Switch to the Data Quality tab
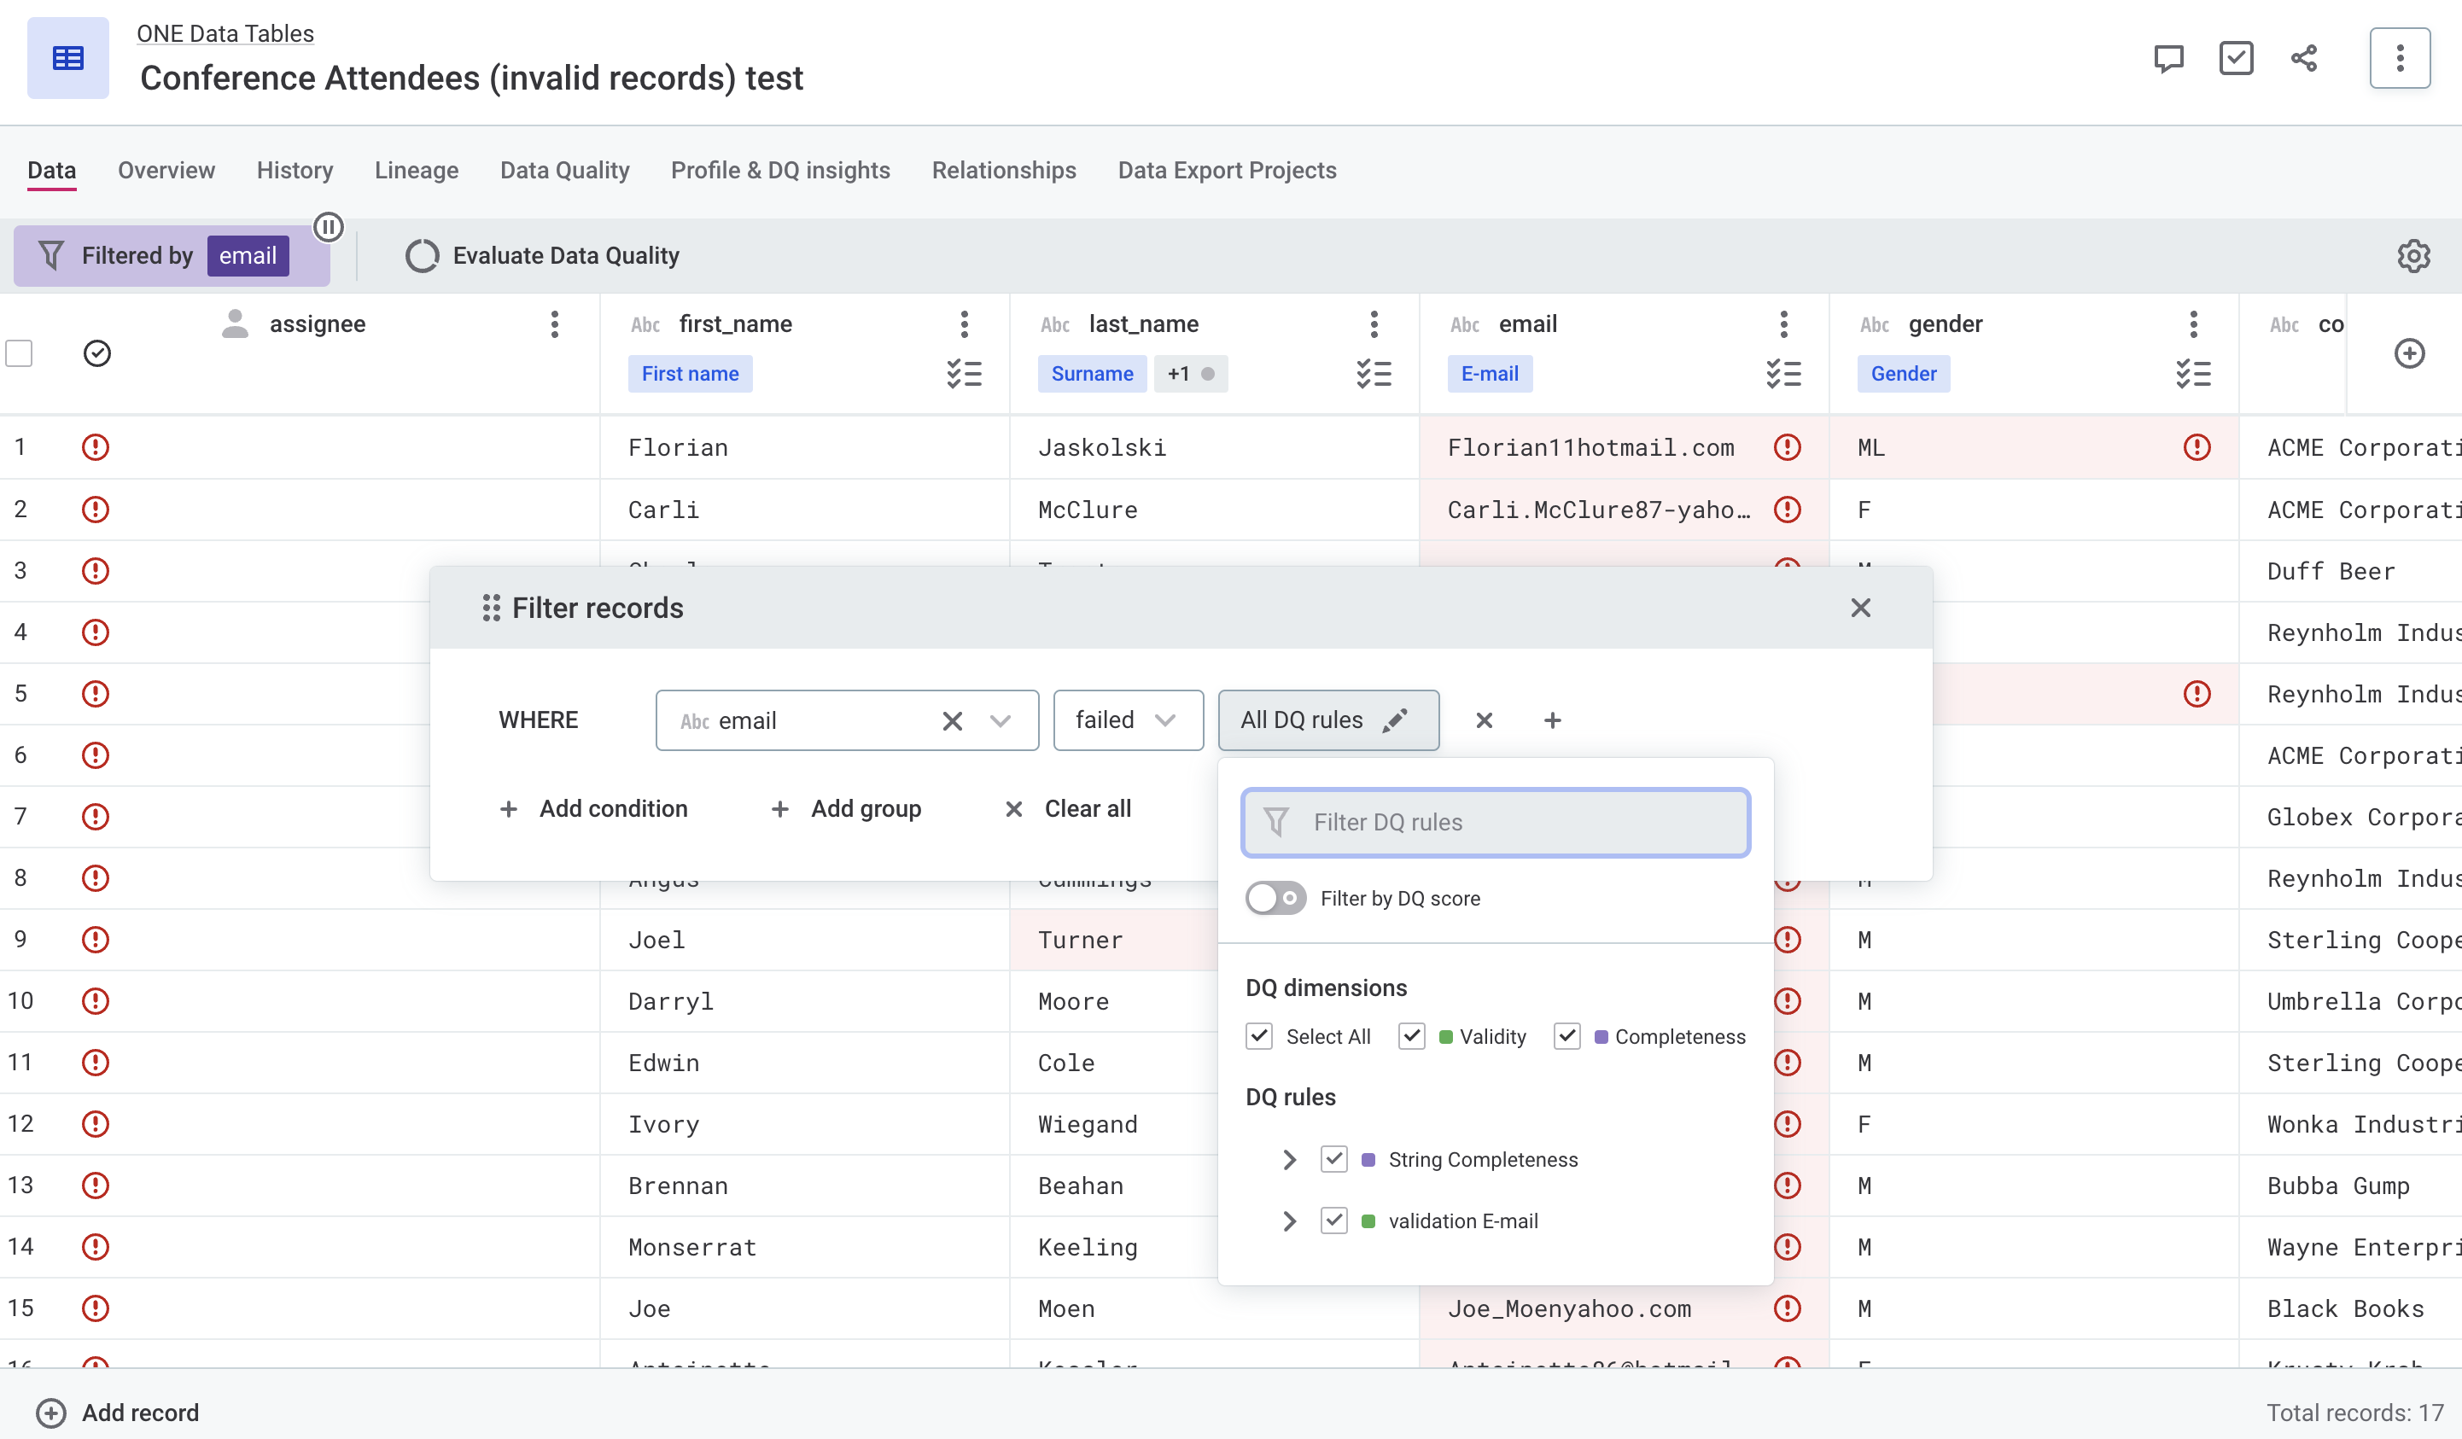Viewport: 2462px width, 1439px height. (564, 170)
